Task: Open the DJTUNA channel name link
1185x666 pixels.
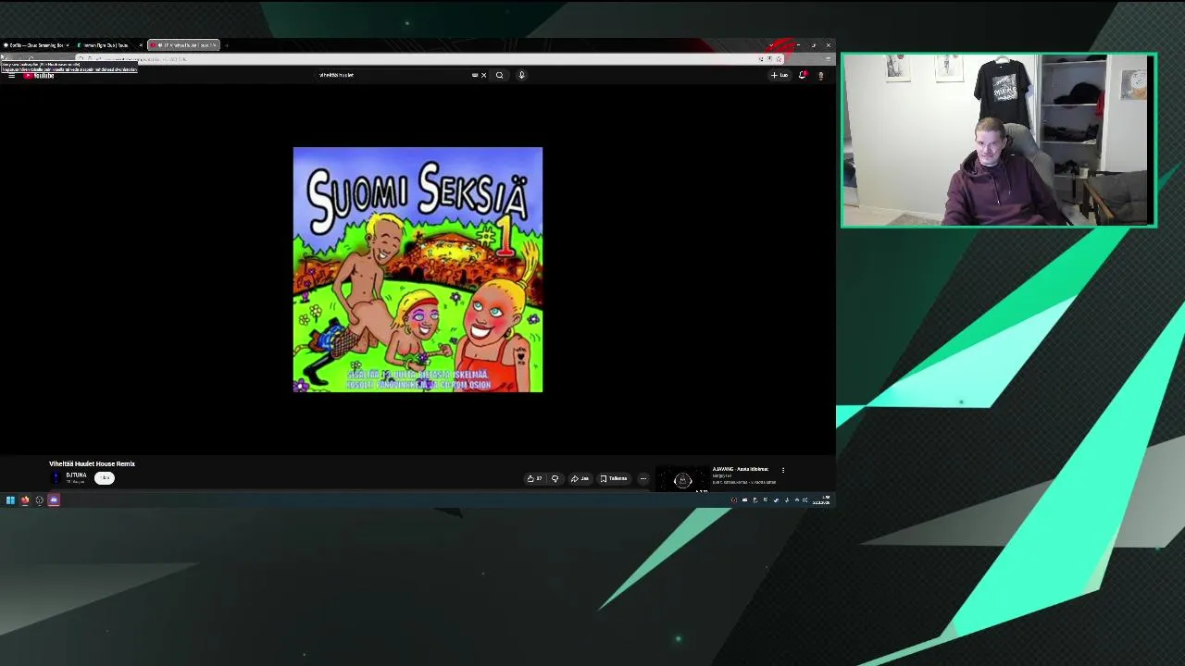Action: click(76, 475)
